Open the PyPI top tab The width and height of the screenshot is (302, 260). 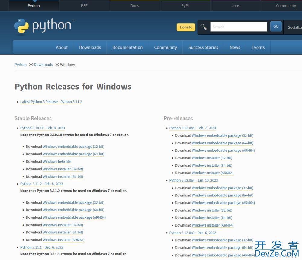click(x=185, y=6)
